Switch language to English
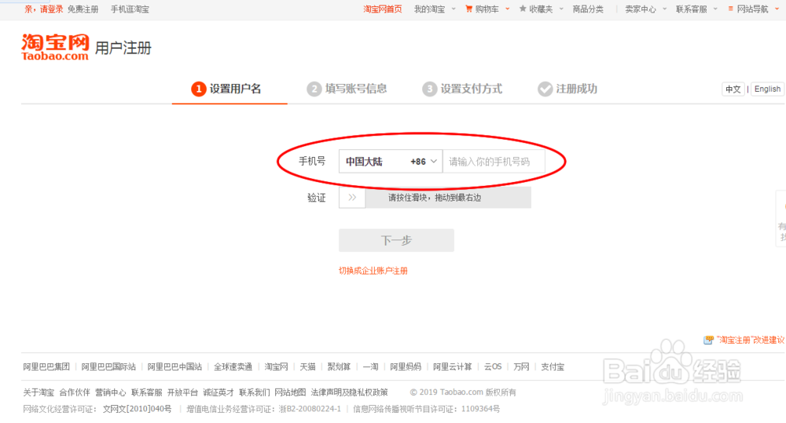 pos(767,89)
